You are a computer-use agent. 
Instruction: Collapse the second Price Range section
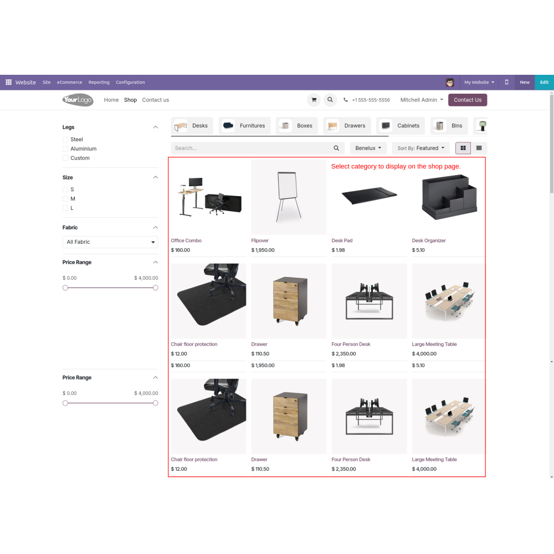156,378
